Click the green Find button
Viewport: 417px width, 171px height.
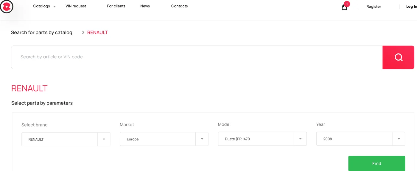376,164
